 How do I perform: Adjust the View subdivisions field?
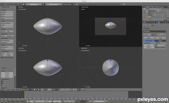(149, 45)
